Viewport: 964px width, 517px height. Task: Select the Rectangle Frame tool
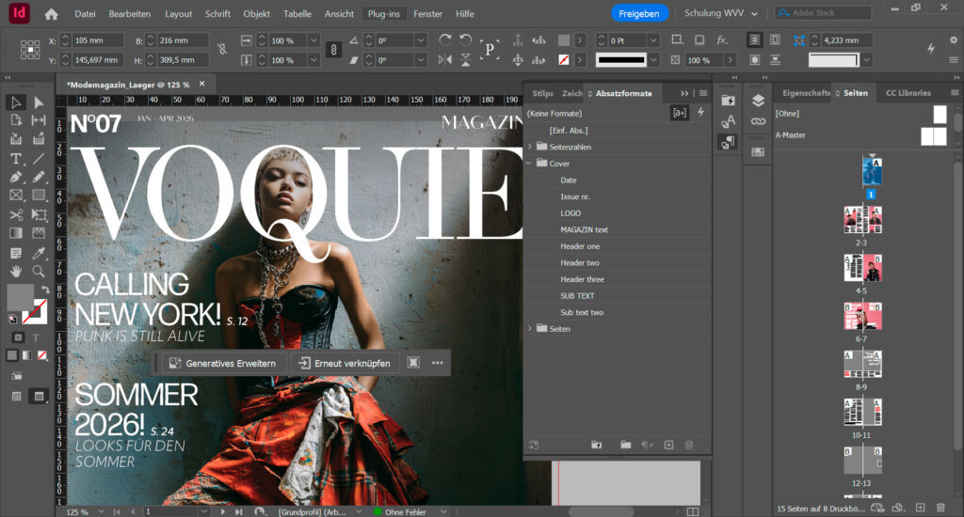(15, 196)
